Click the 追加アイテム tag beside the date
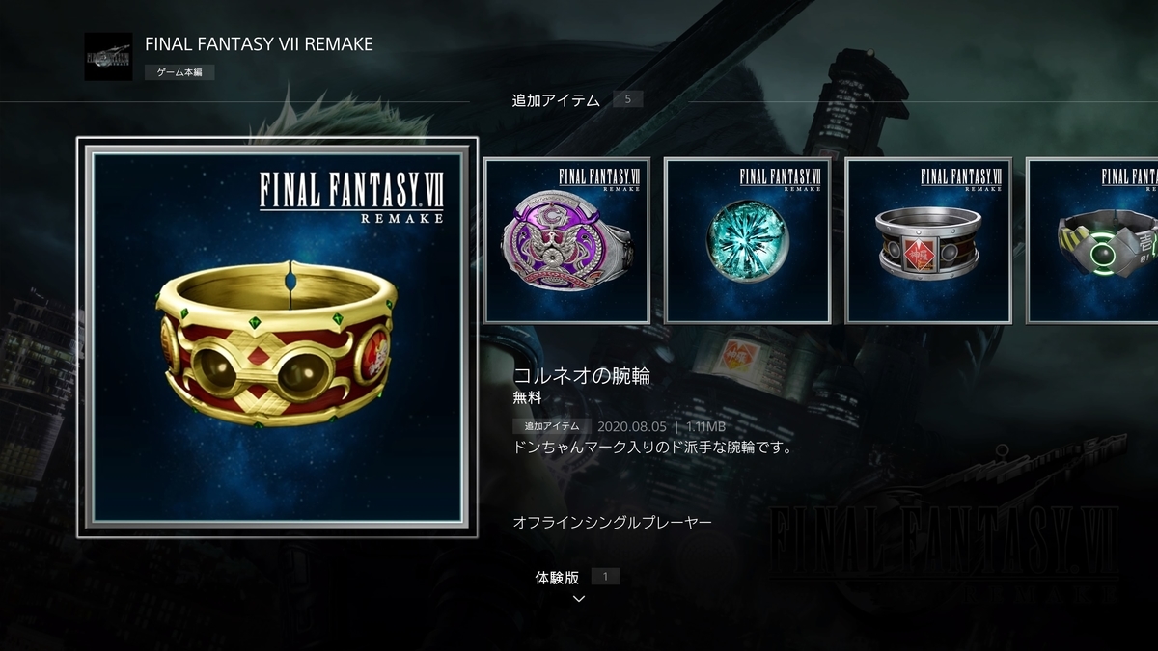This screenshot has width=1158, height=651. pyautogui.click(x=552, y=426)
